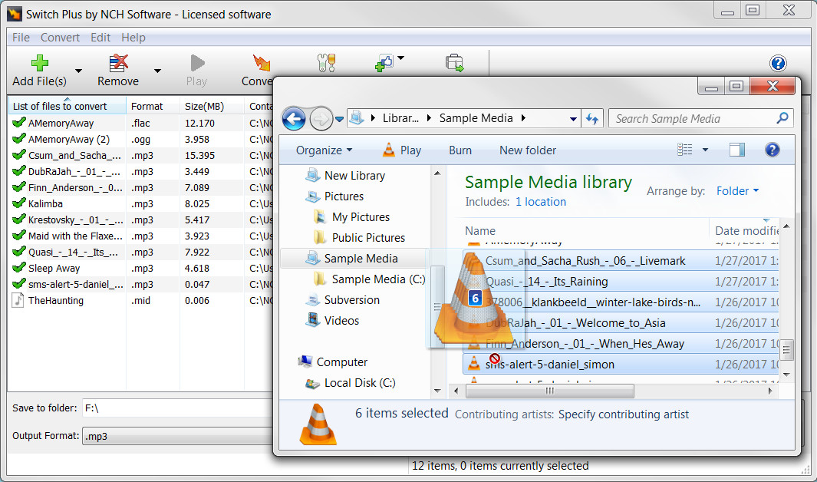Refresh Sample Media with the blue arrows icon

[591, 119]
